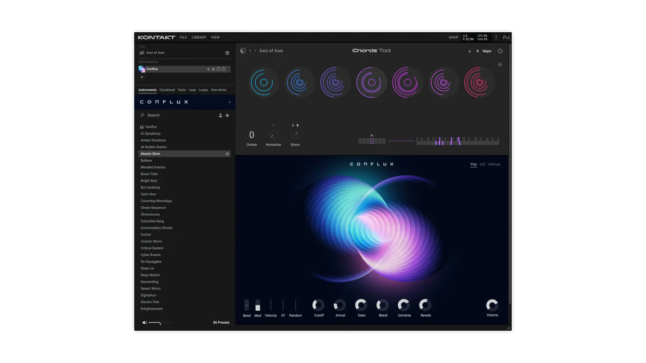The width and height of the screenshot is (646, 363).
Task: Open the FILE menu
Action: [183, 37]
